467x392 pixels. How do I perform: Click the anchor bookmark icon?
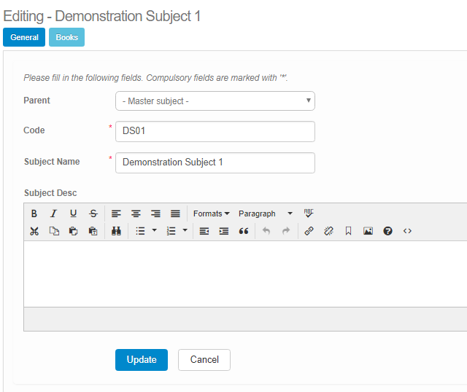348,231
